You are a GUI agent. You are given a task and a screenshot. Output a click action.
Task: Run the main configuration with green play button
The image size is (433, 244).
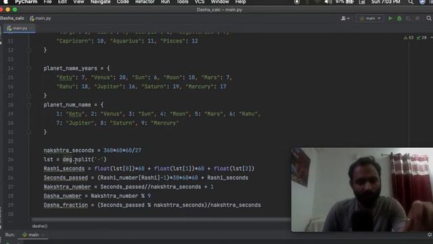click(390, 18)
